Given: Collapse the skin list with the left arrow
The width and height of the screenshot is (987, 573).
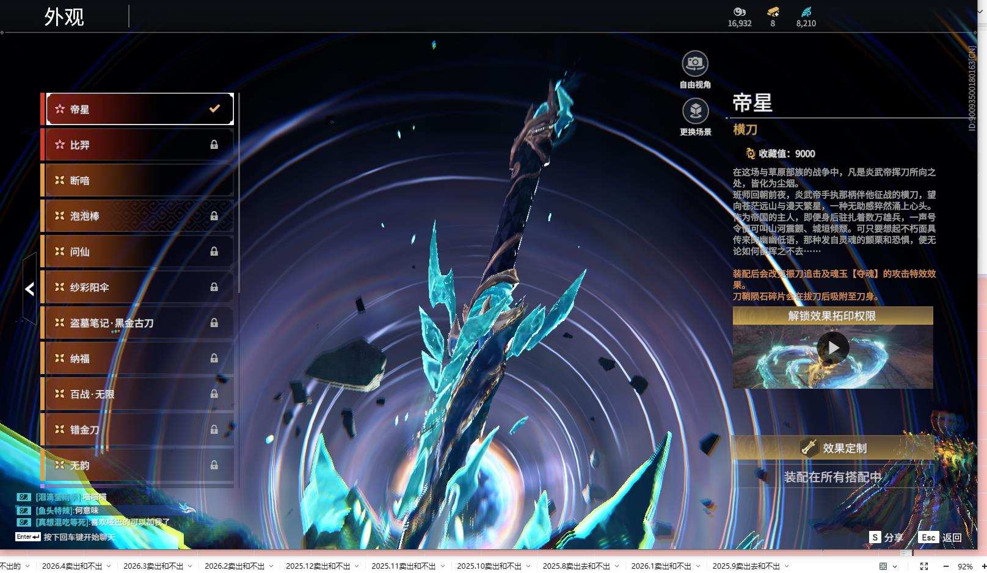Looking at the screenshot, I should point(29,289).
